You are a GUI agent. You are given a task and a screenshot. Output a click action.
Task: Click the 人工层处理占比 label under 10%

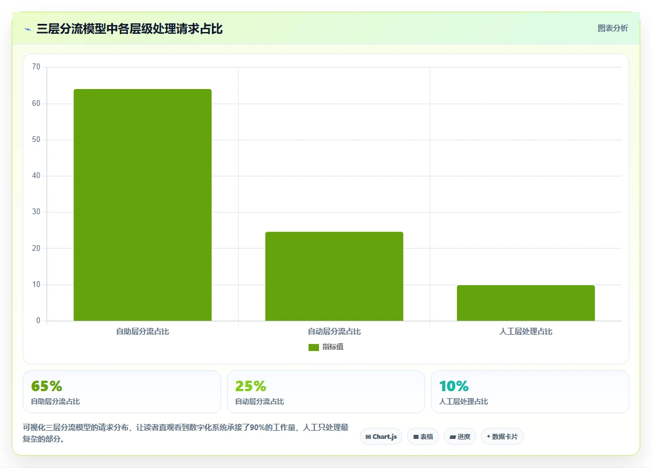pos(463,402)
